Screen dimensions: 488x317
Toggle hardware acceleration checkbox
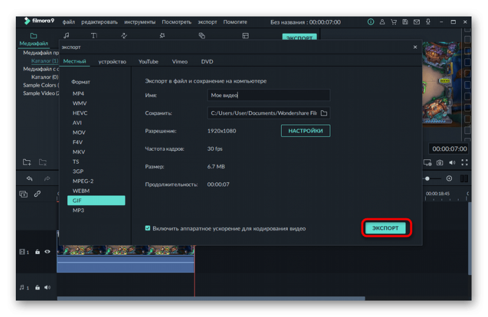pos(148,228)
